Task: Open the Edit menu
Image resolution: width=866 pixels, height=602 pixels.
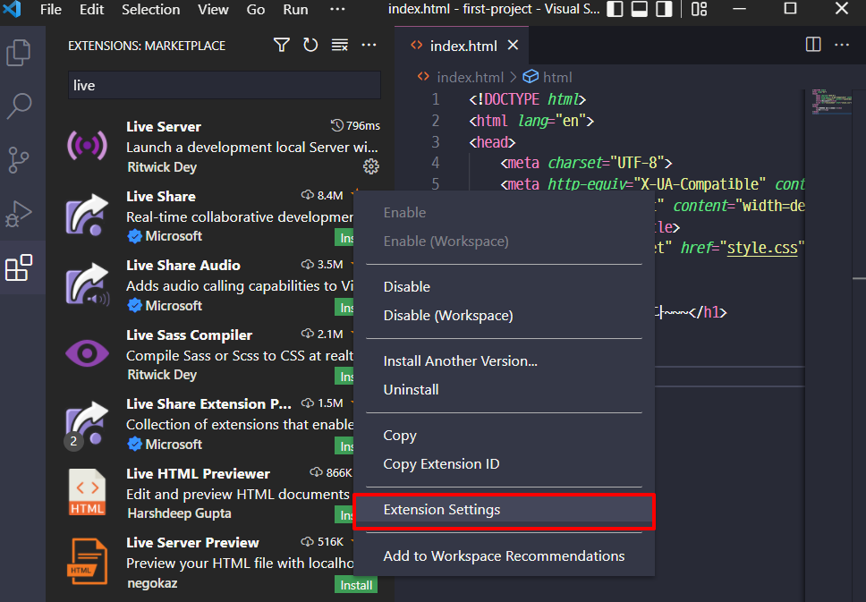Action: pos(91,9)
